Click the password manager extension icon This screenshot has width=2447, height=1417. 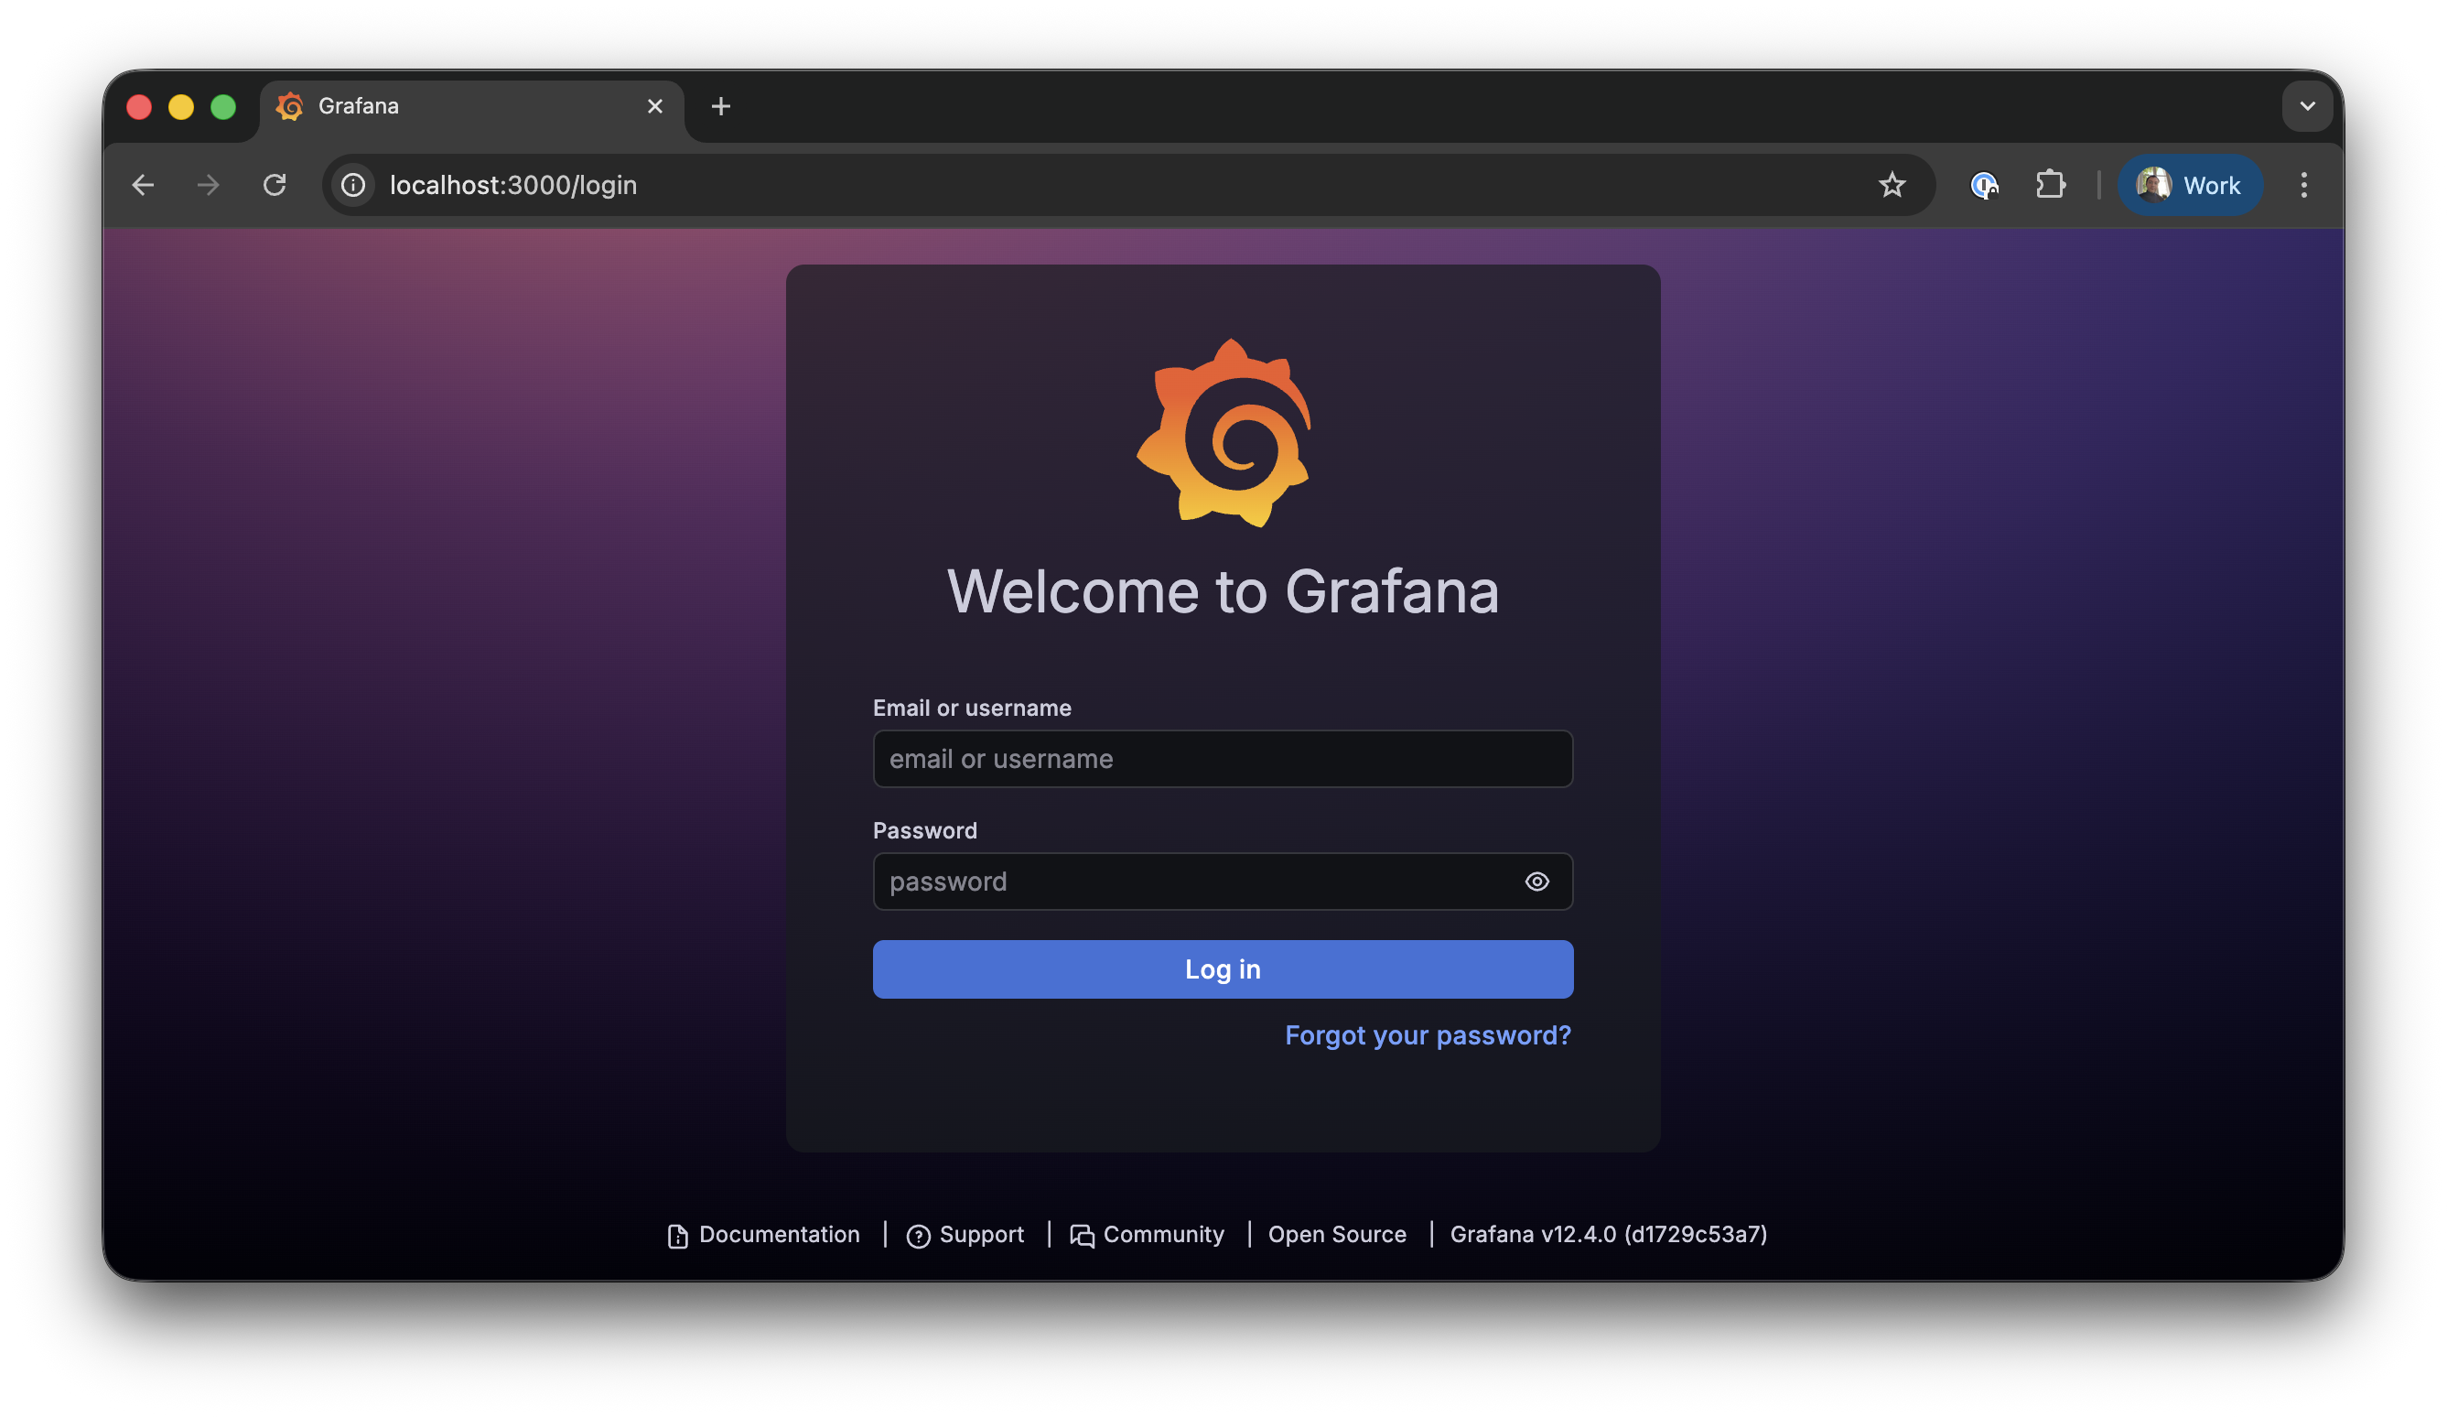[x=1983, y=185]
